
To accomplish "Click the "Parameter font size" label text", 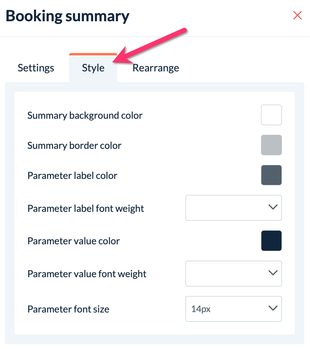I will tap(68, 309).
